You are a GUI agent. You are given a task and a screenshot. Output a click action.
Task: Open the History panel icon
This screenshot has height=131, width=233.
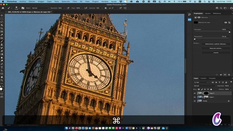click(x=189, y=15)
